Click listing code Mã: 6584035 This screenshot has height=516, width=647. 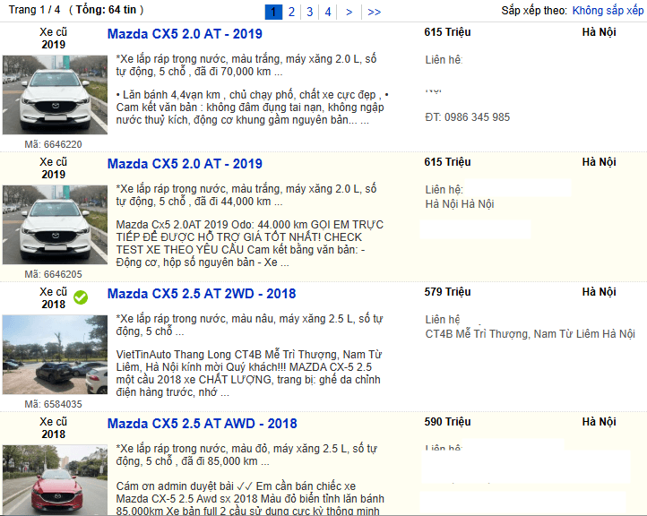click(53, 404)
